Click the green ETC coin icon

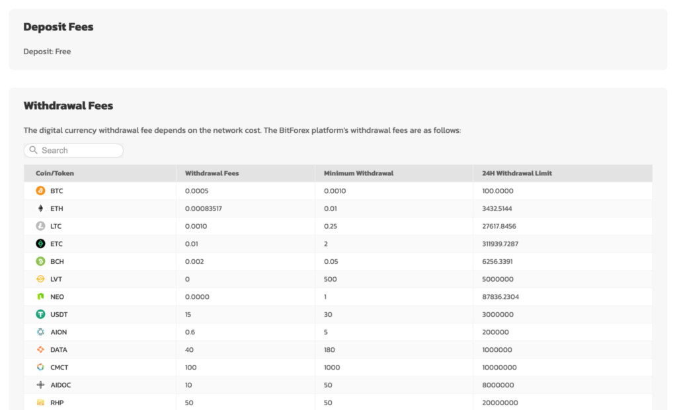tap(40, 244)
